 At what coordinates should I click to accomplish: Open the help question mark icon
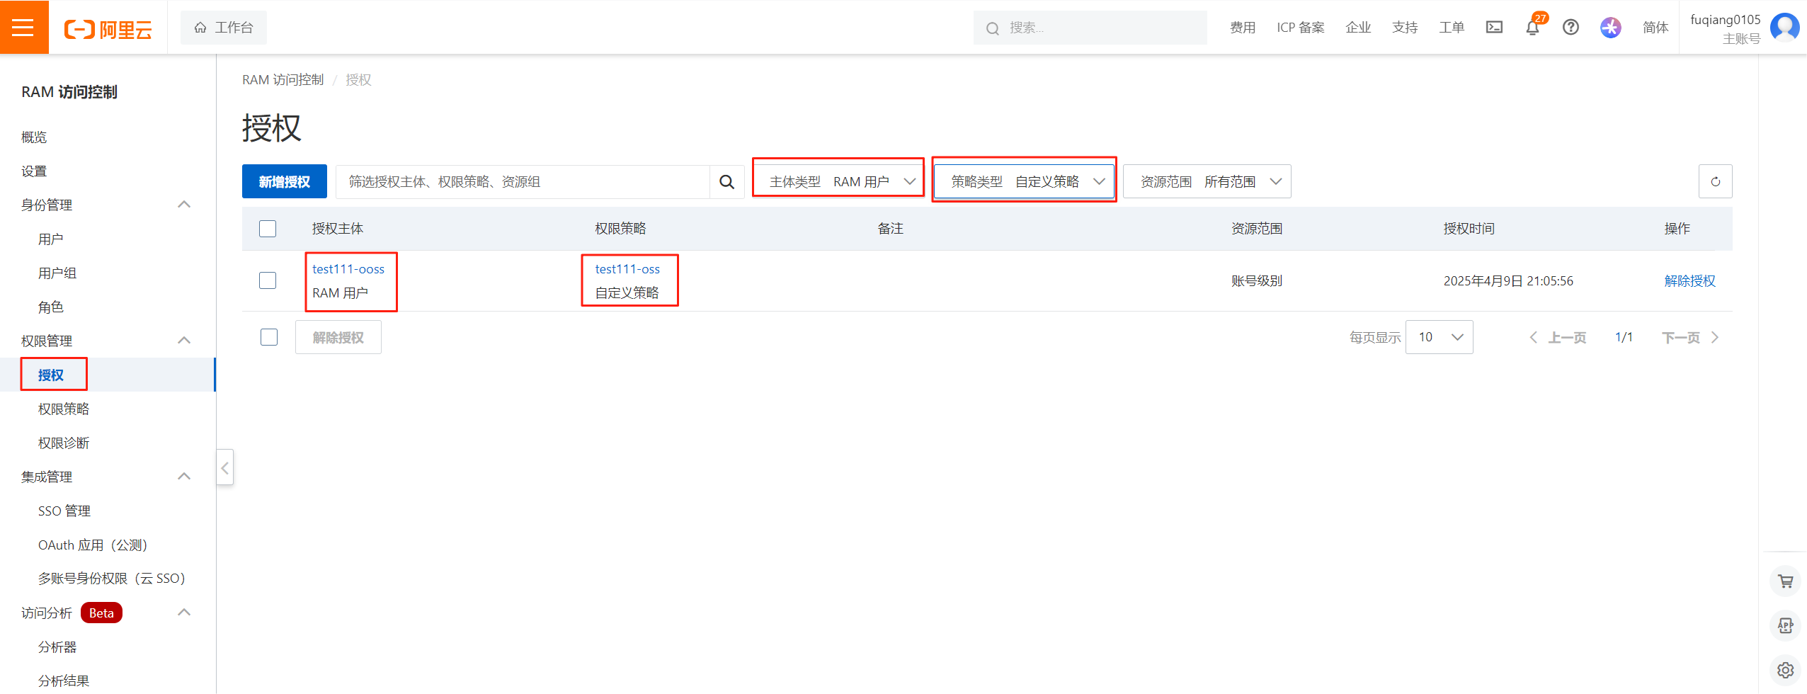point(1571,27)
